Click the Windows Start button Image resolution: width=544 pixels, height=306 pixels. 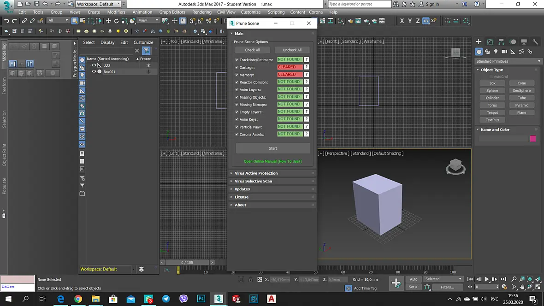[x=8, y=299]
